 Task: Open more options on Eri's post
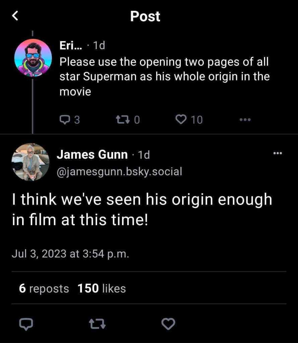tap(245, 120)
